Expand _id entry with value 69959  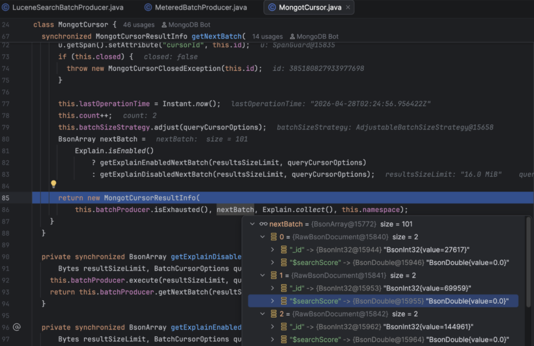(272, 289)
